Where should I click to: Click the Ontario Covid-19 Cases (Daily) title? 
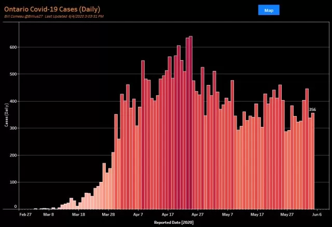(x=52, y=9)
